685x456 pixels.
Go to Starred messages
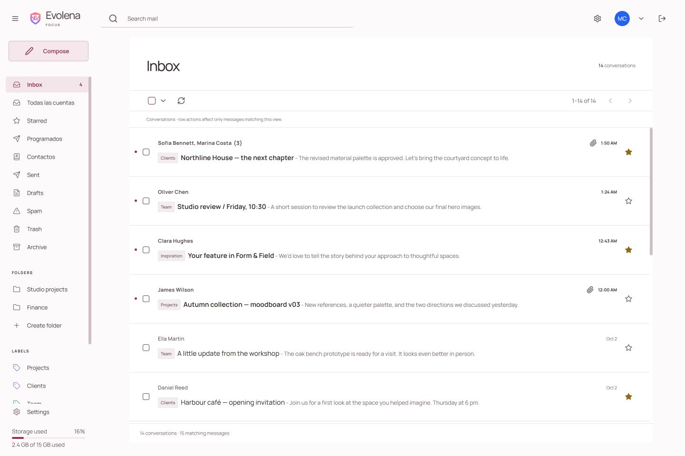pyautogui.click(x=47, y=121)
